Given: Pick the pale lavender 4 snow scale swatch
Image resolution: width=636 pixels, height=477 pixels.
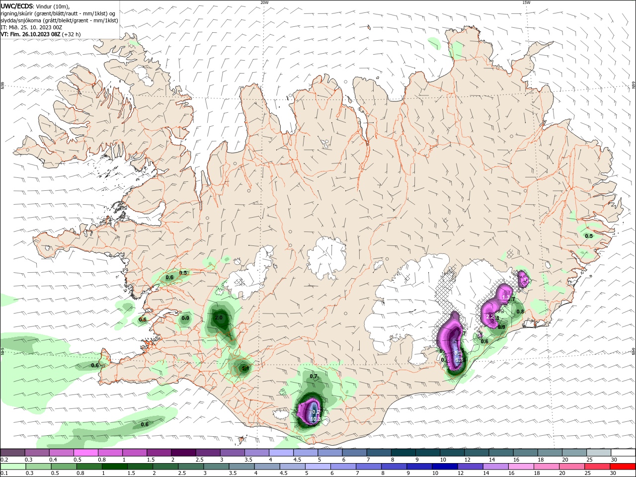Looking at the screenshot, I should tap(280, 453).
